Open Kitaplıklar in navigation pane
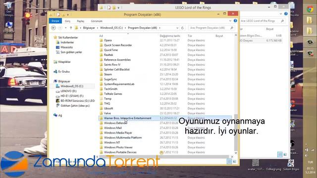Screen dimensions: 317x178 pos(64,62)
